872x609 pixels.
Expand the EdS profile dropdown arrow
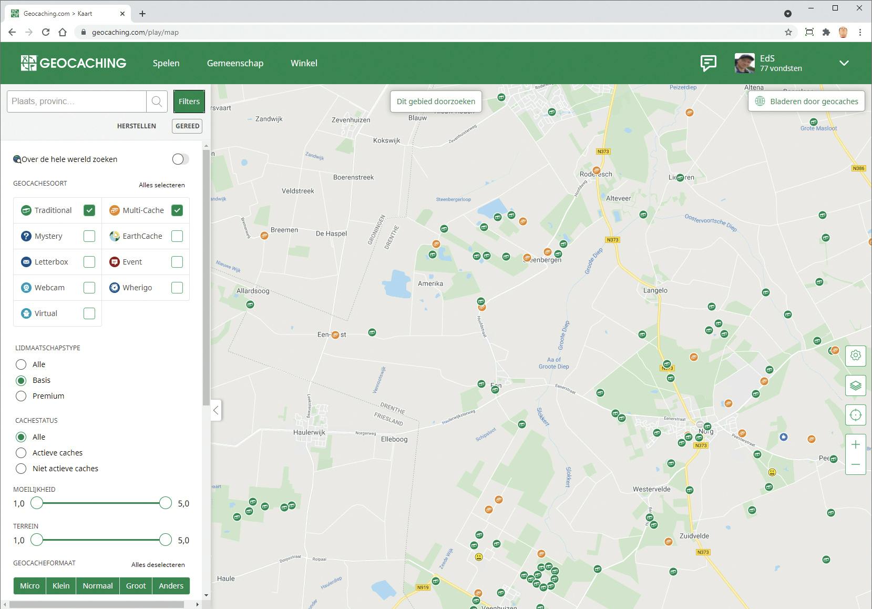tap(844, 63)
